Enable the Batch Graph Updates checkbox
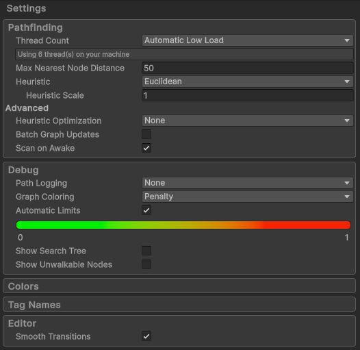The image size is (360, 350). [146, 134]
